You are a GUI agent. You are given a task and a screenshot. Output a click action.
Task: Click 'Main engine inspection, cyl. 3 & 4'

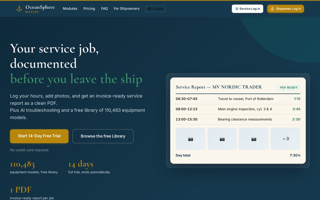(245, 109)
